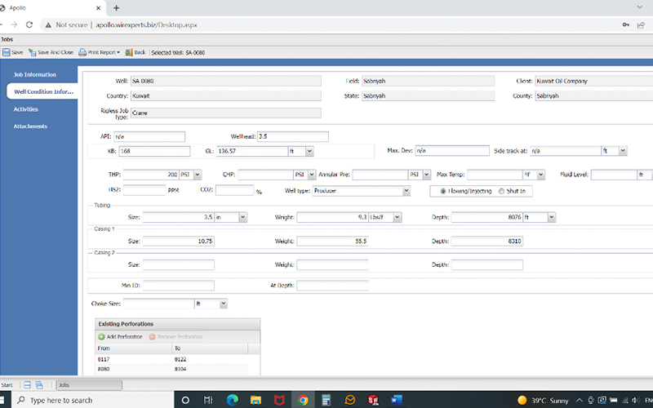The height and width of the screenshot is (408, 653).
Task: Open the CHP PSI unit dropdown
Action: point(312,175)
